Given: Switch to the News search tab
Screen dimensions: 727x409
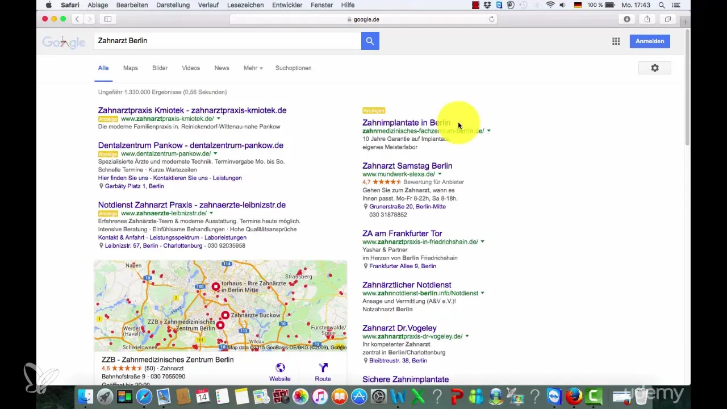Looking at the screenshot, I should 222,68.
